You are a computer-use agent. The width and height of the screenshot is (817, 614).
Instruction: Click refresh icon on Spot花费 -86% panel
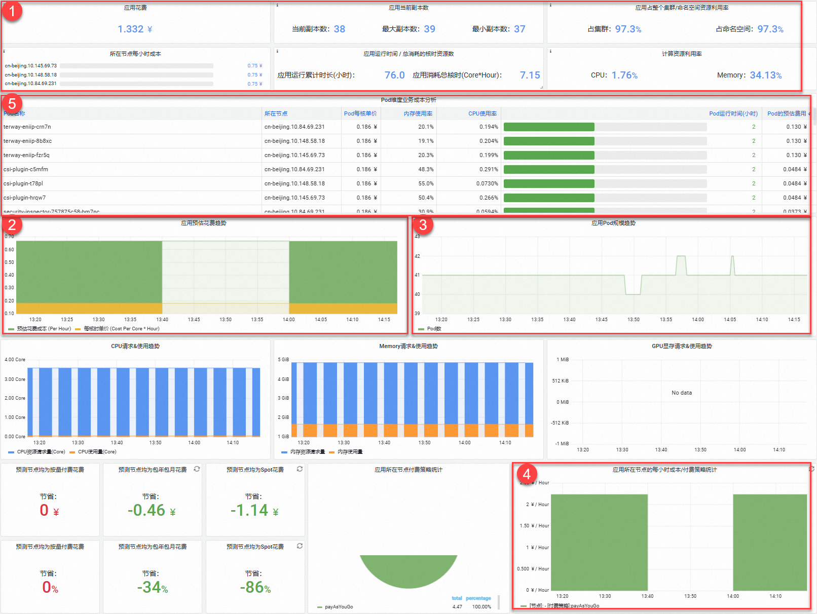point(300,546)
